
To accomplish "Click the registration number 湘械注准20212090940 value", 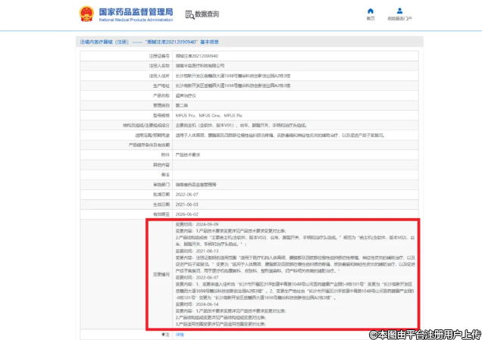I will tap(196, 56).
